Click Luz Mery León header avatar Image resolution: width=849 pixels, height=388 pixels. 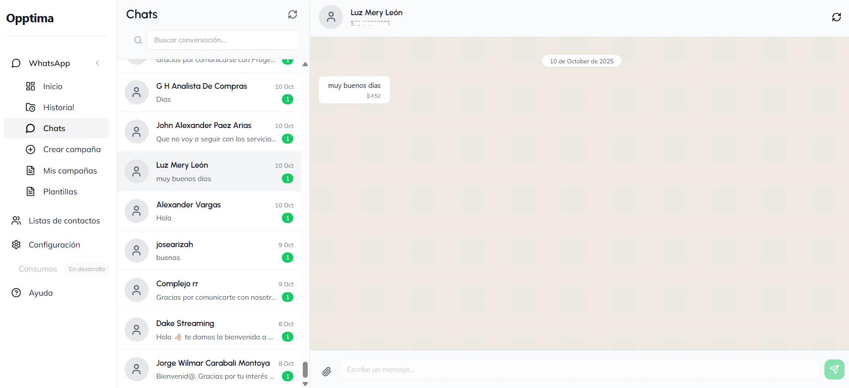click(x=331, y=17)
